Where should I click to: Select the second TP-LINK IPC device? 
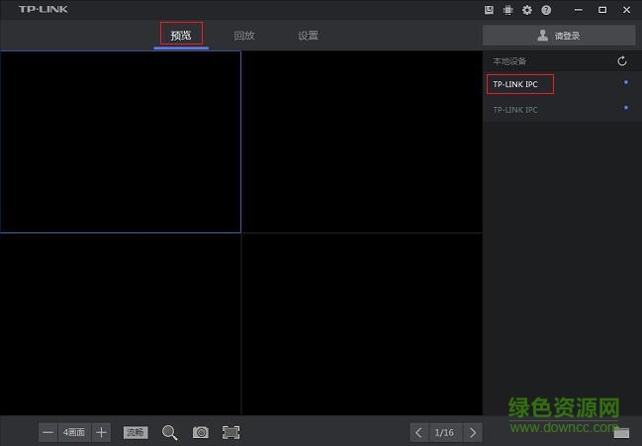tap(515, 110)
